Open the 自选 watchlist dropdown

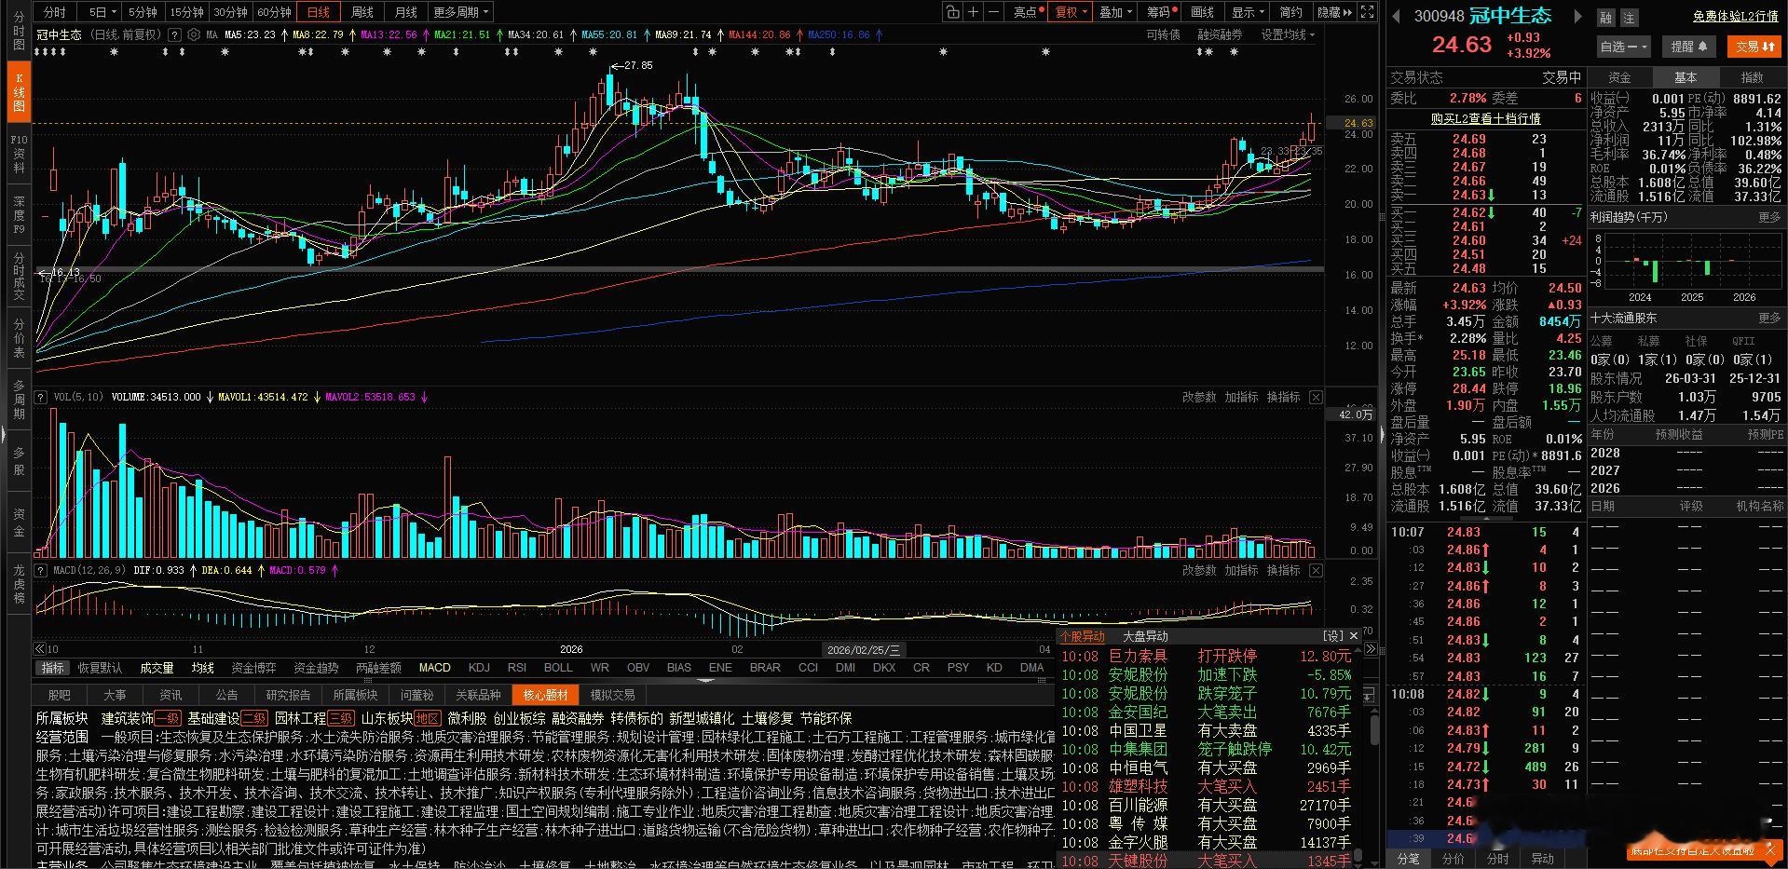pyautogui.click(x=1622, y=46)
